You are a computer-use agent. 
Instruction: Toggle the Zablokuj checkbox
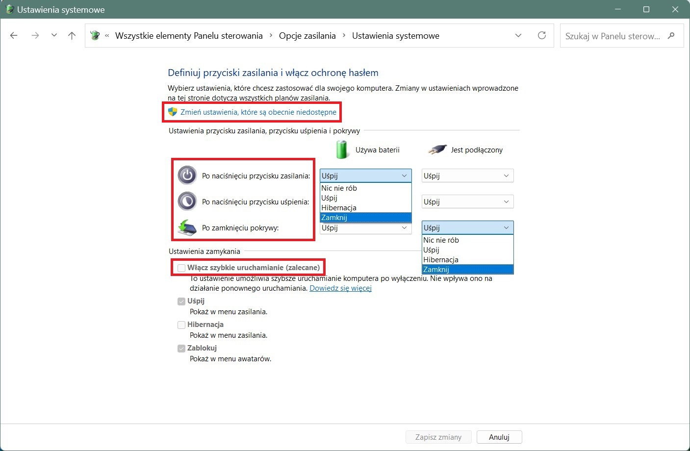tap(181, 348)
